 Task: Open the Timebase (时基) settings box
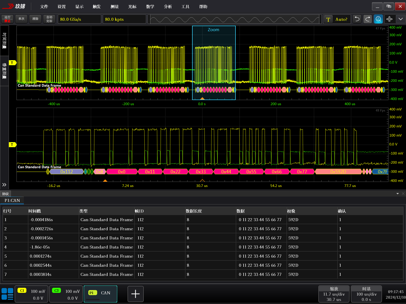click(366, 294)
